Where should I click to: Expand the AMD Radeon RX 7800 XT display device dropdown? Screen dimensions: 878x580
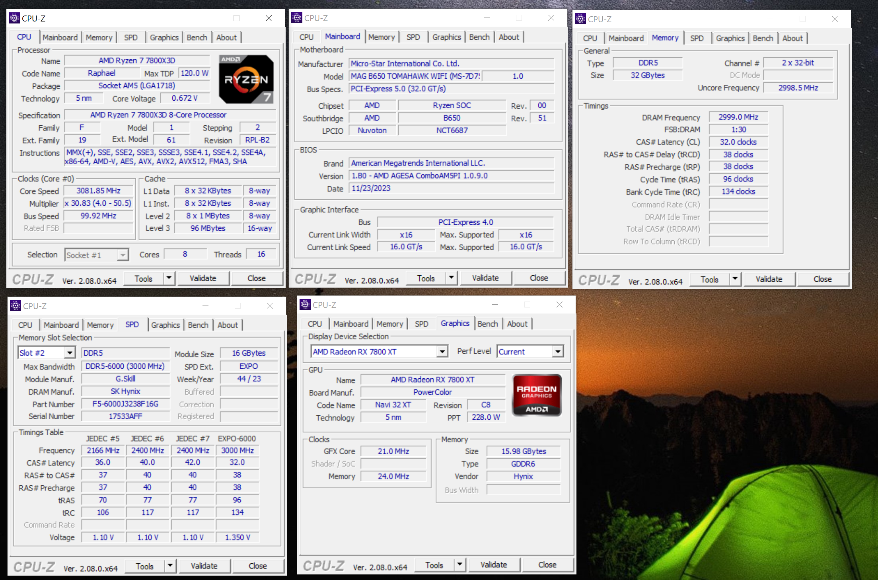click(x=442, y=352)
